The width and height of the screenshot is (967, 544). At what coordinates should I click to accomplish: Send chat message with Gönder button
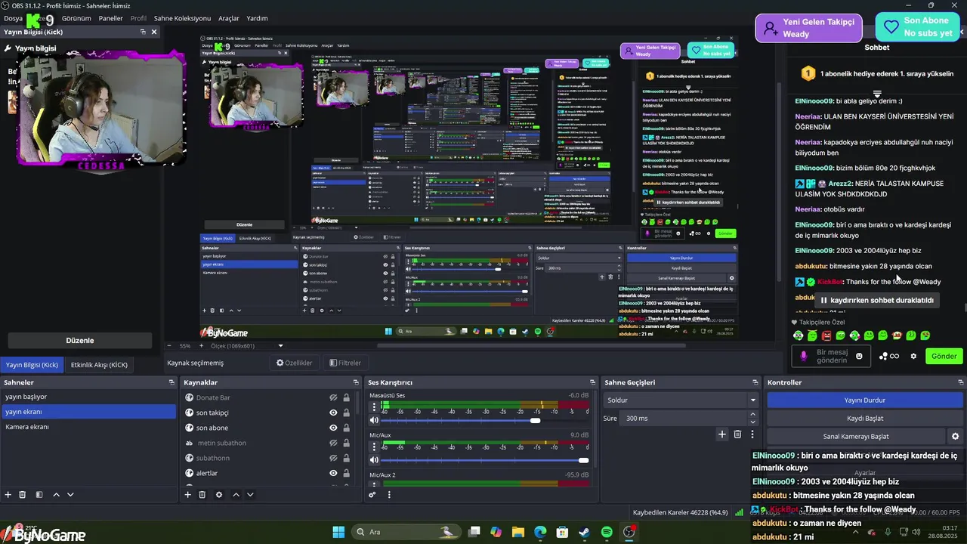click(944, 356)
